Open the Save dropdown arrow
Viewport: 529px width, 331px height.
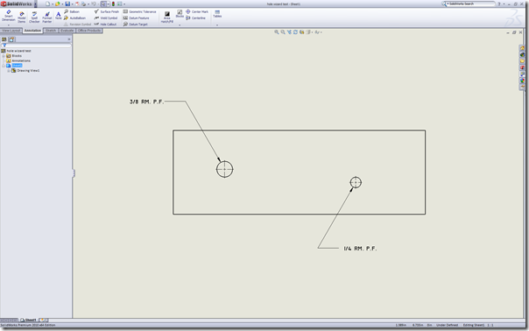(72, 4)
